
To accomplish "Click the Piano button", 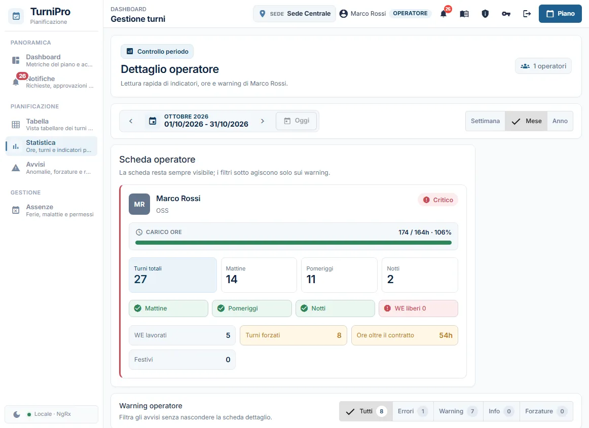I will pyautogui.click(x=560, y=14).
